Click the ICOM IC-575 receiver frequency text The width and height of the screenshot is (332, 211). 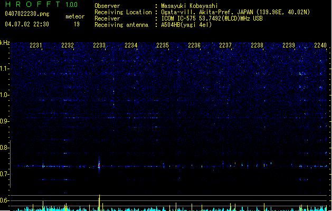tap(212, 18)
